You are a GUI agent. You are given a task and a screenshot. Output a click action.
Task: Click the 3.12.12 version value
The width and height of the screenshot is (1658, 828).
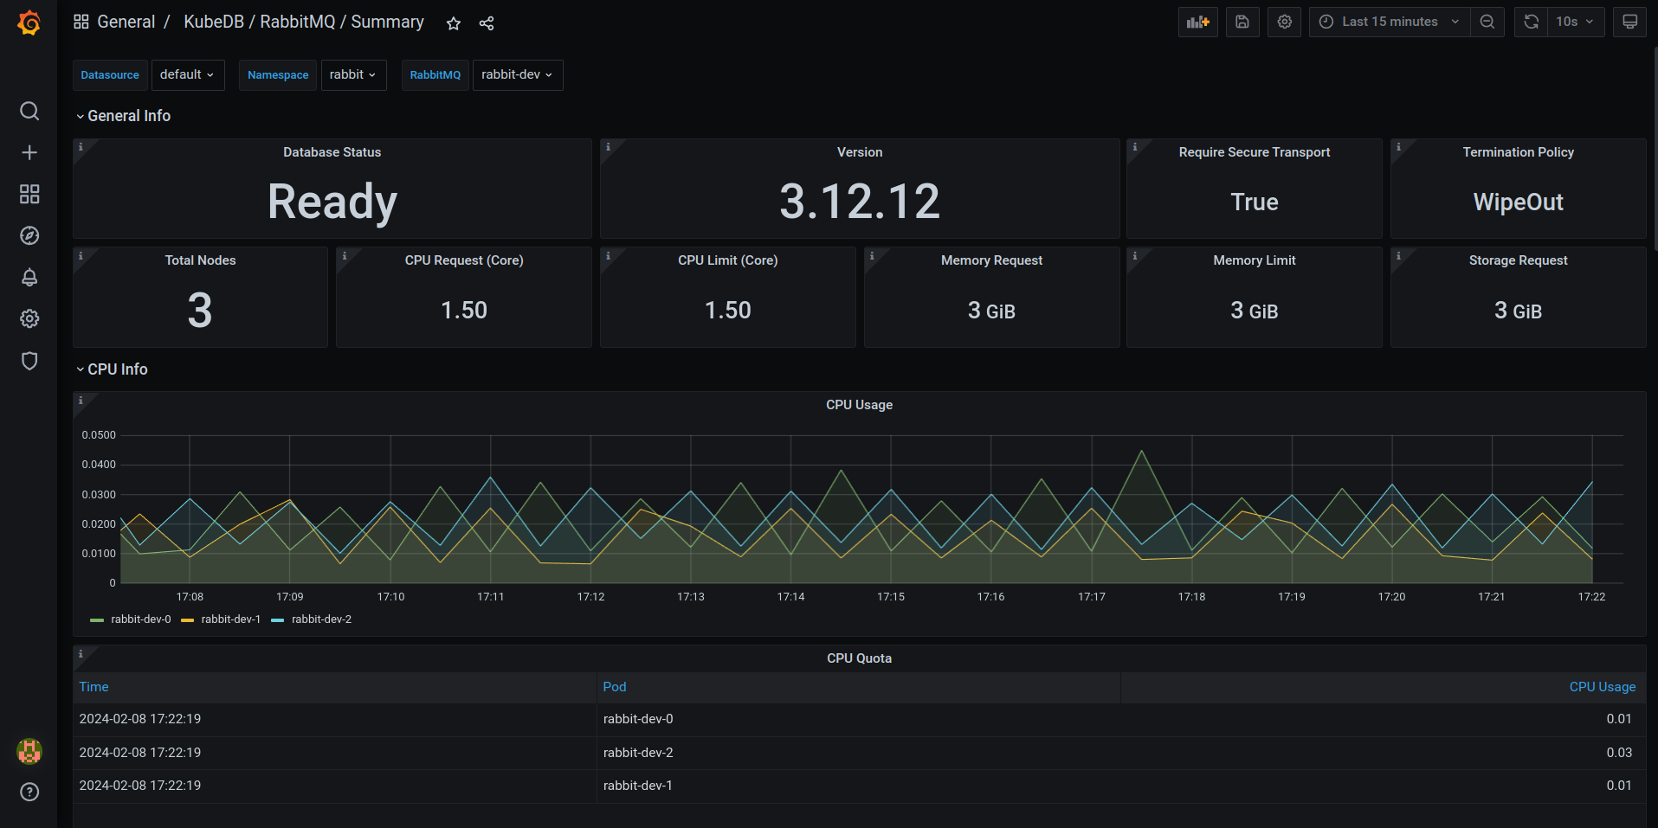tap(860, 202)
